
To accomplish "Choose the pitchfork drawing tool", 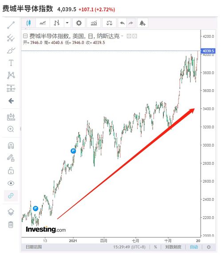I will coord(11,38).
